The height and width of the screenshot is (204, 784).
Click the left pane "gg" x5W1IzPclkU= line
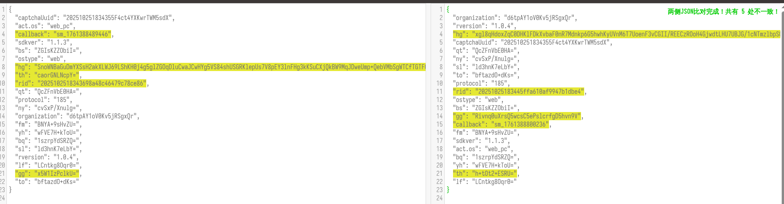48,173
